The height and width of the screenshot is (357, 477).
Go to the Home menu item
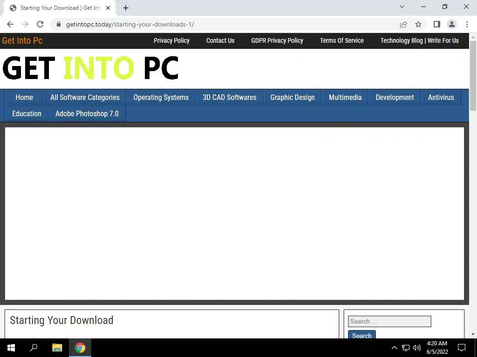[x=24, y=98]
